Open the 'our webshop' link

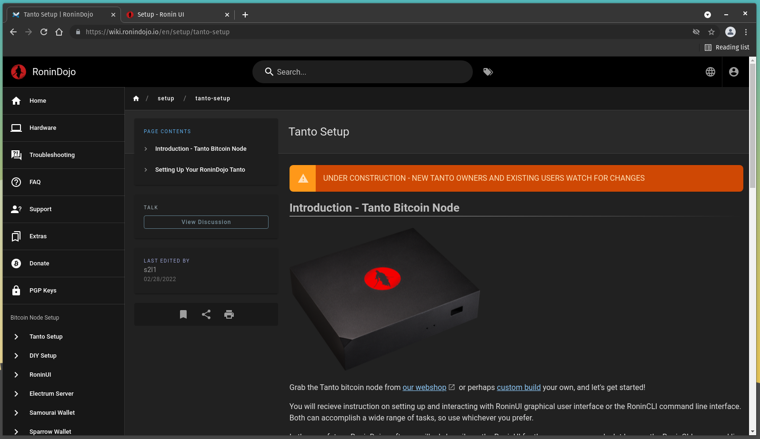(x=424, y=388)
